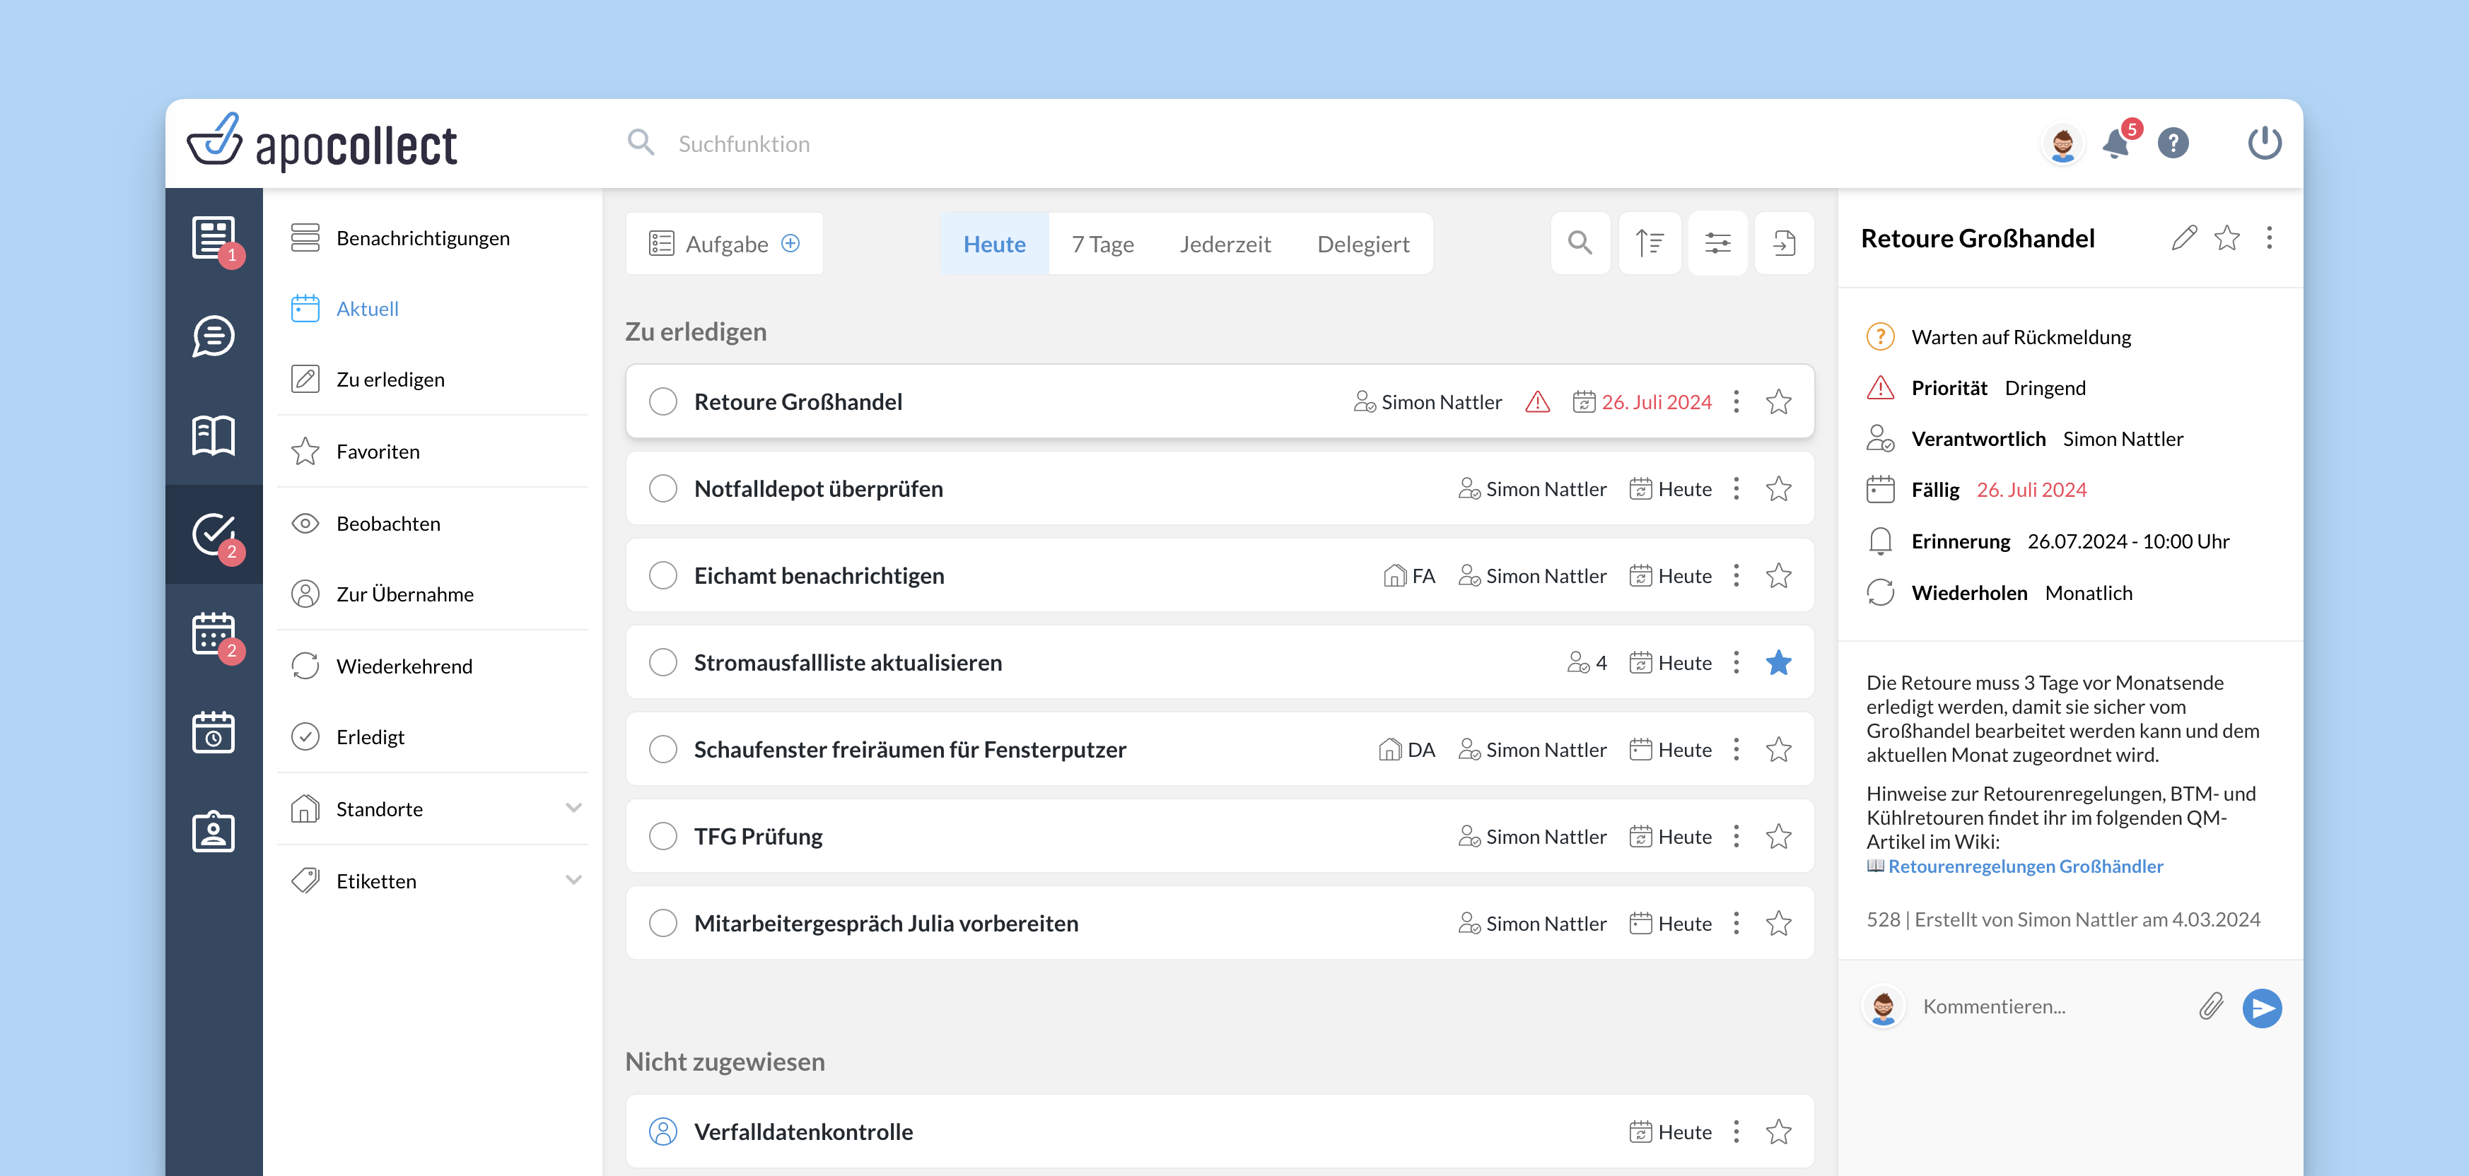Click into the Suchfunktion search field
This screenshot has width=2469, height=1176.
click(744, 143)
